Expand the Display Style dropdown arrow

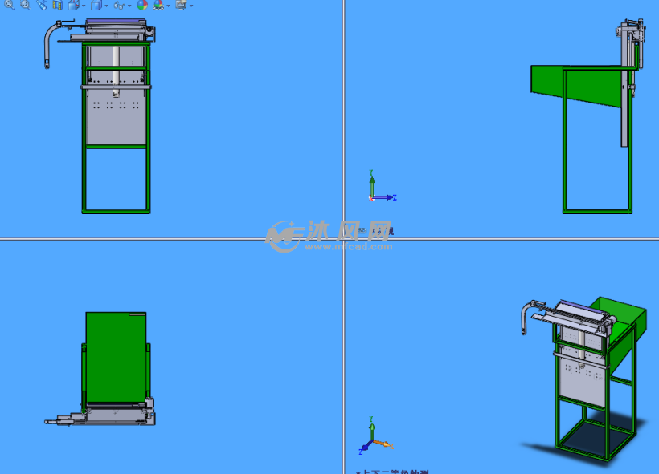[106, 6]
